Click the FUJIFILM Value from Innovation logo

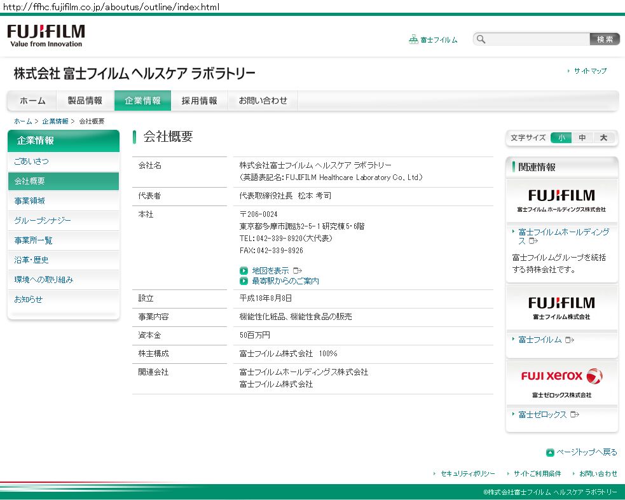[x=46, y=36]
